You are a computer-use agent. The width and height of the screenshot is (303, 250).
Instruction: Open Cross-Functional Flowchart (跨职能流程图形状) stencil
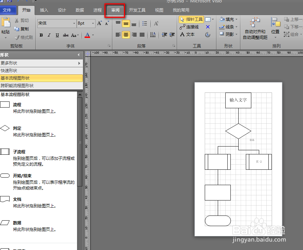[x=41, y=86]
